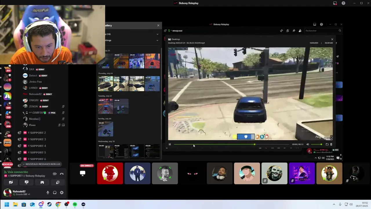Start an activity with gamepad icon

[42, 182]
